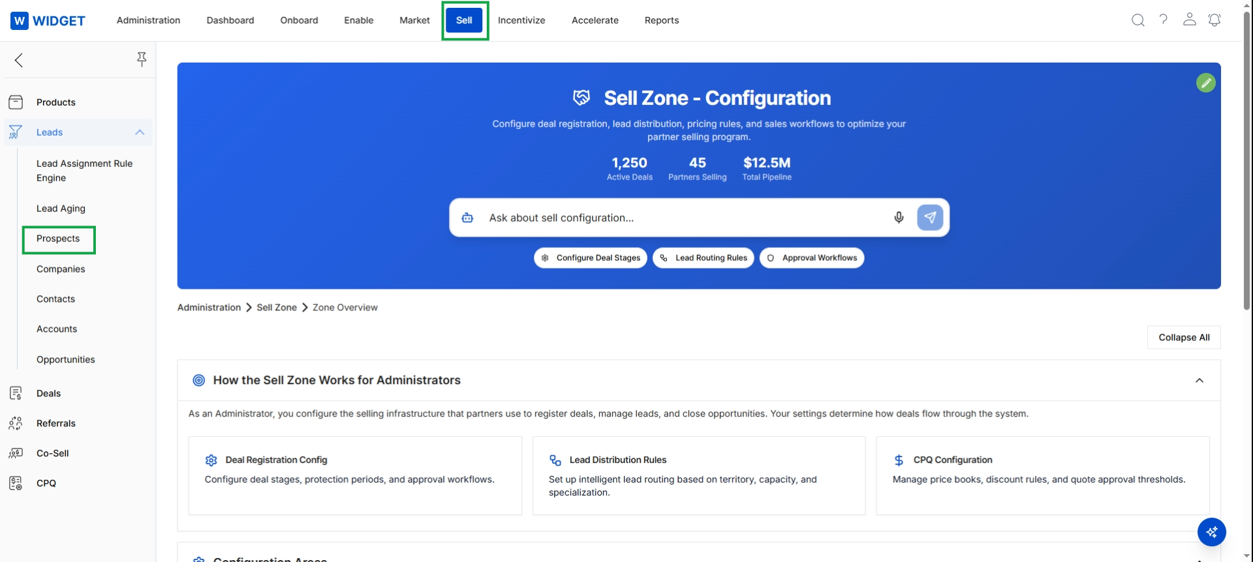This screenshot has height=562, width=1253.
Task: Open the Dashboard menu
Action: pyautogui.click(x=230, y=20)
